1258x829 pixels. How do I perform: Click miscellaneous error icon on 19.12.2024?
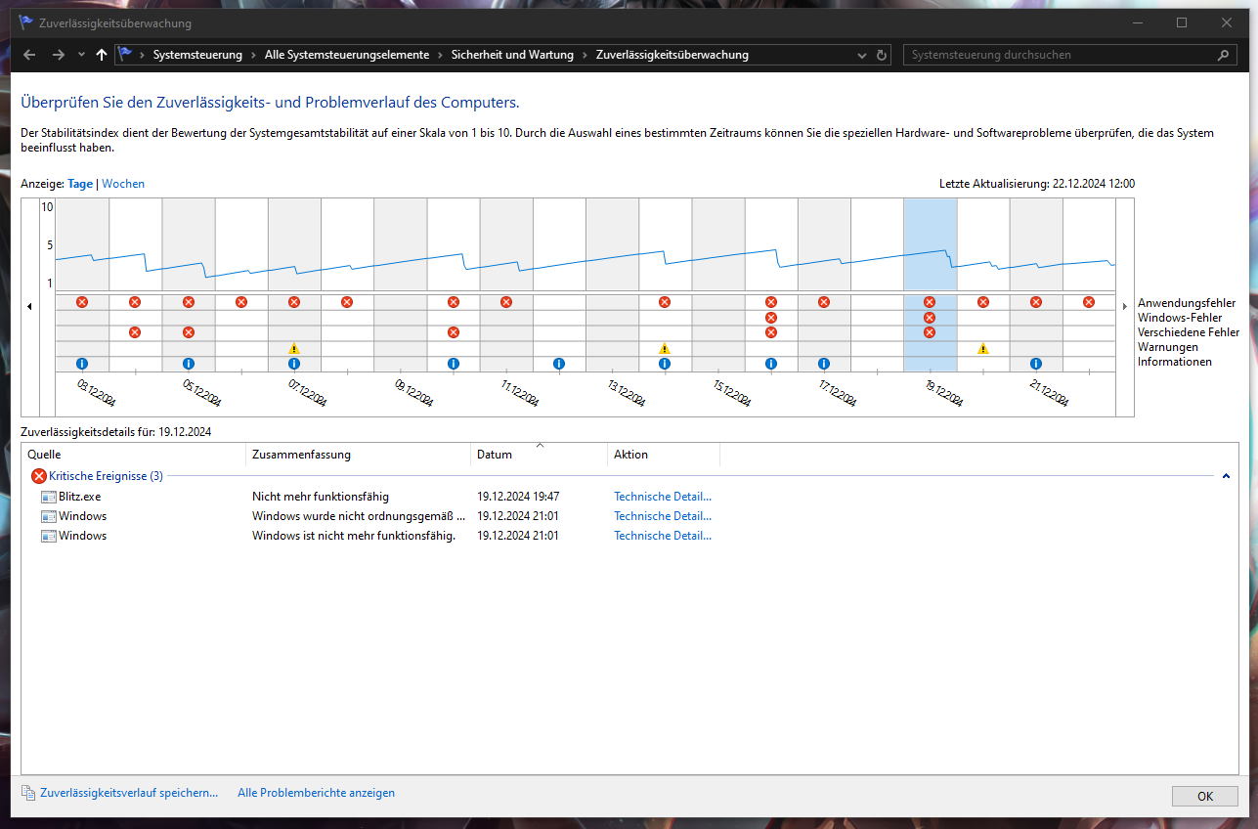(930, 332)
